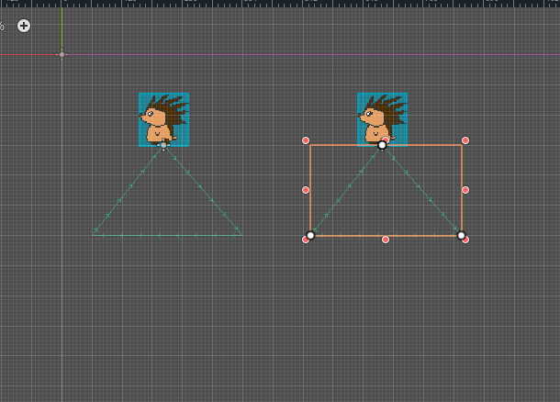Click the bottom edge of the left triangle
Image resolution: width=560 pixels, height=402 pixels.
coord(168,236)
